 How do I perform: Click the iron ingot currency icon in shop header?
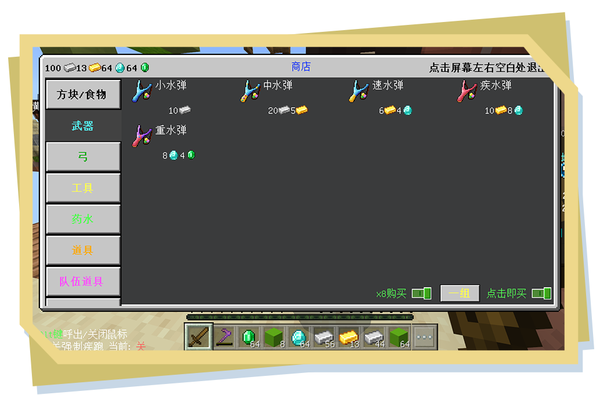click(x=70, y=68)
